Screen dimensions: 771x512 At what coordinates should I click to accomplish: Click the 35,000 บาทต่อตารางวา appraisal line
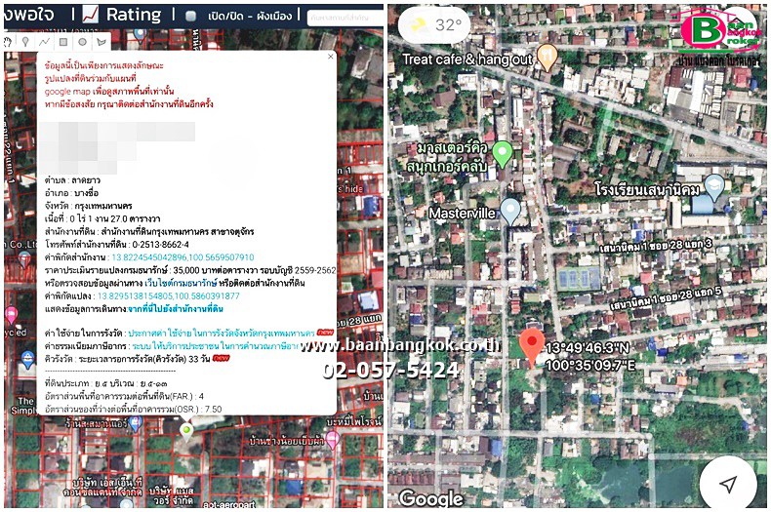pyautogui.click(x=190, y=270)
